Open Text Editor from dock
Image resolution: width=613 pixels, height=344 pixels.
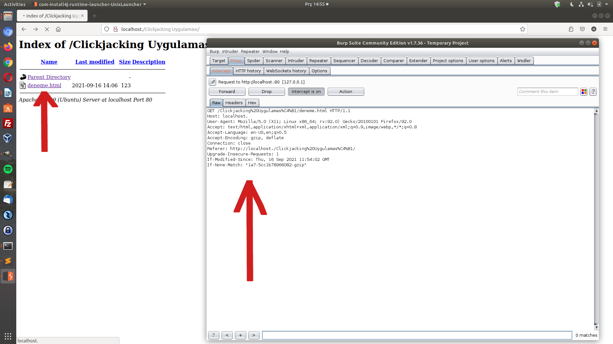[x=8, y=184]
